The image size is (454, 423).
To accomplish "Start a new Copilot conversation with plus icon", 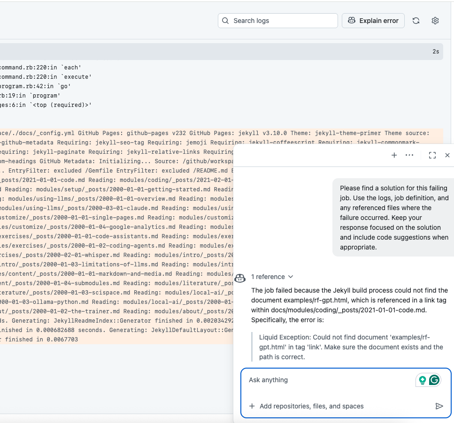I will [394, 155].
